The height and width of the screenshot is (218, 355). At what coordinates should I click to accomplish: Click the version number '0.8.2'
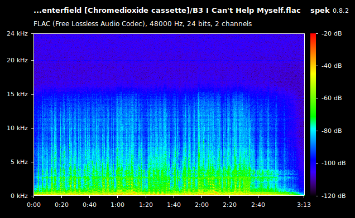pyautogui.click(x=340, y=11)
